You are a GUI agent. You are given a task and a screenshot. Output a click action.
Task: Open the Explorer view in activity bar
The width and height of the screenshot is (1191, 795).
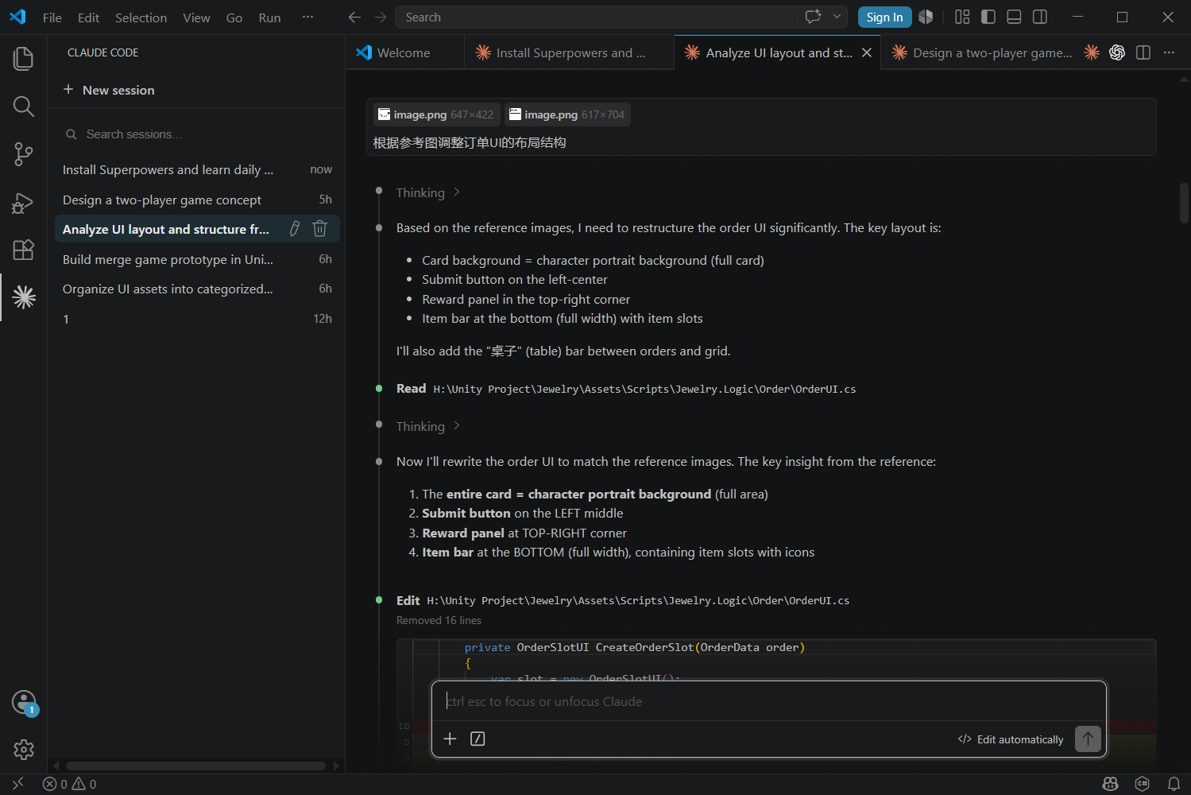click(24, 59)
